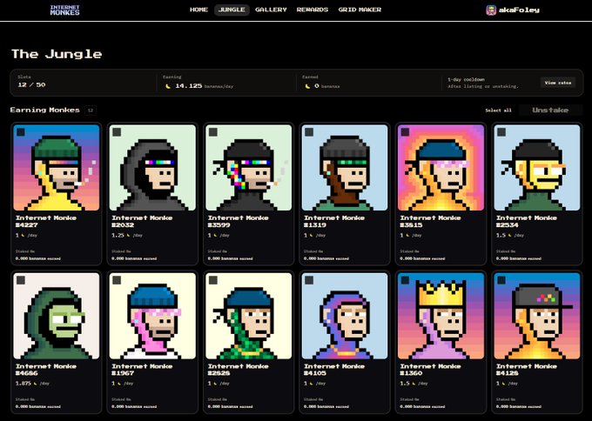Click the Unstake button
The width and height of the screenshot is (592, 421).
550,110
